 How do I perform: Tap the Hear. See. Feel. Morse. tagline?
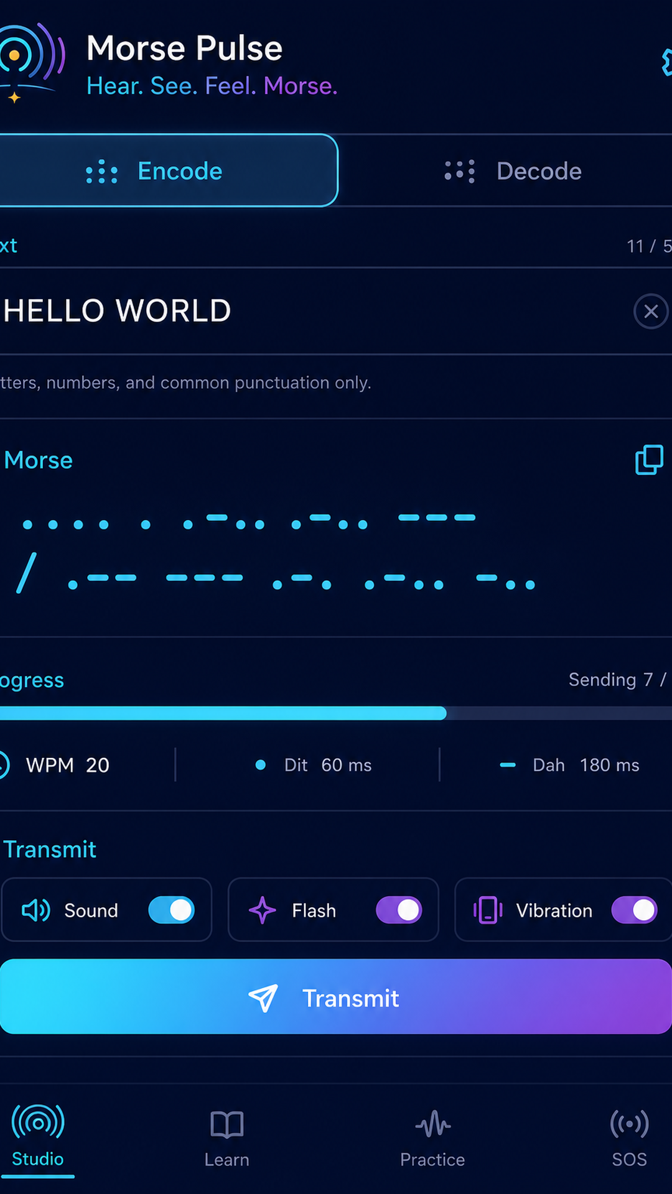click(x=212, y=86)
